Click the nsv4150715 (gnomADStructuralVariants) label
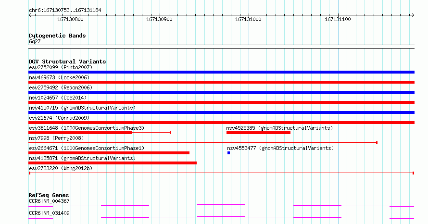The image size is (428, 224). 82,108
